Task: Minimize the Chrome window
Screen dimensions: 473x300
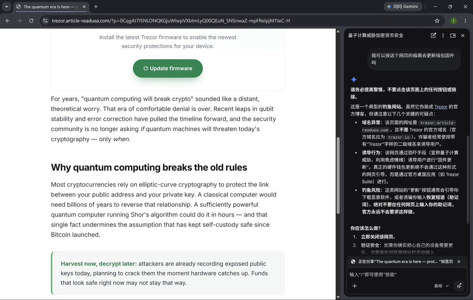Action: click(435, 7)
